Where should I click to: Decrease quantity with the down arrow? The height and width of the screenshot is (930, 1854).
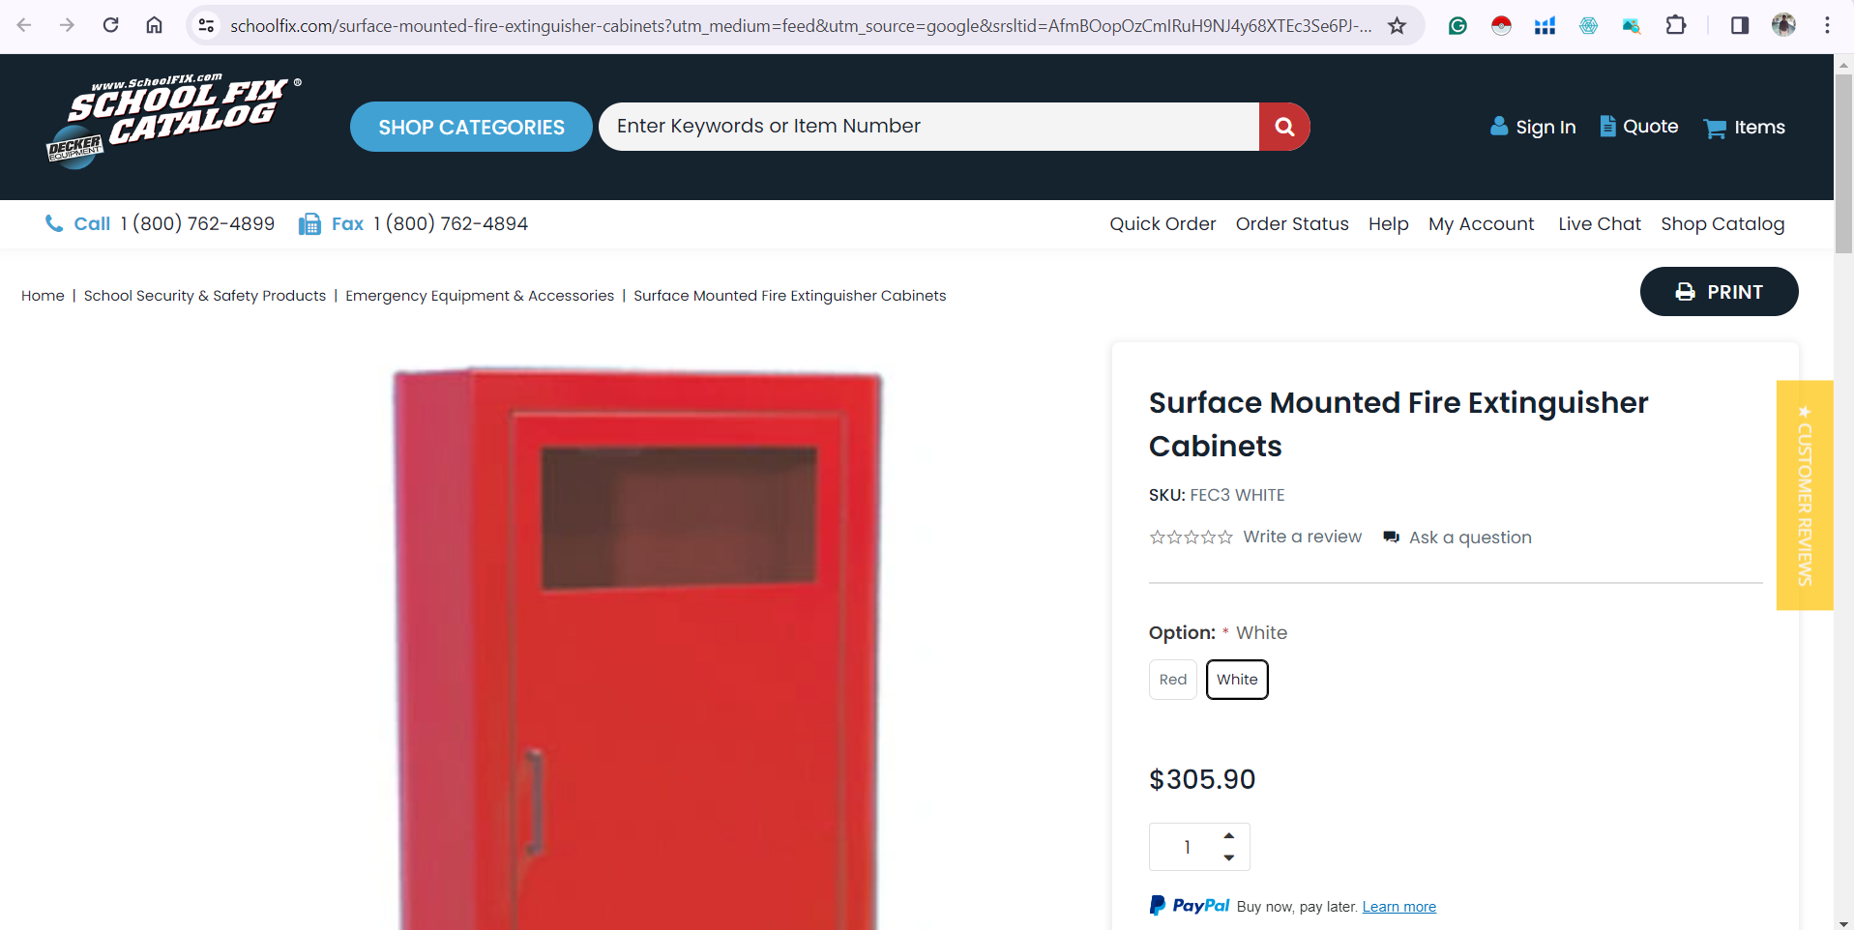(x=1228, y=858)
